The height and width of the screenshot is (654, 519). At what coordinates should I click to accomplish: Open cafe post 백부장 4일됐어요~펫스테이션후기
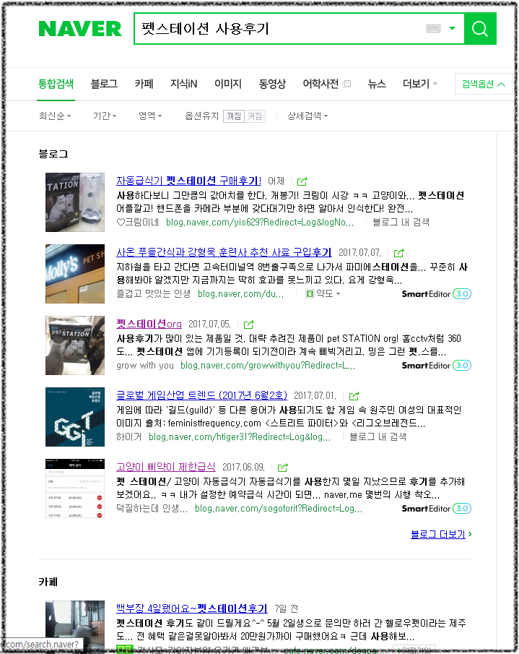point(191,608)
